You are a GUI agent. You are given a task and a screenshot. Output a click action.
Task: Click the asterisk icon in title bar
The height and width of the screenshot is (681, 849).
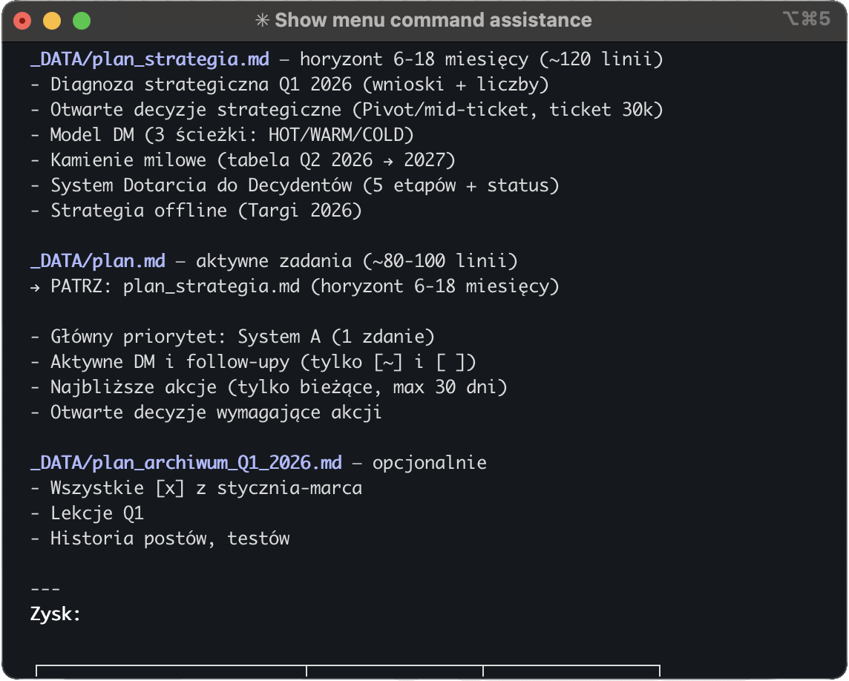pyautogui.click(x=262, y=21)
